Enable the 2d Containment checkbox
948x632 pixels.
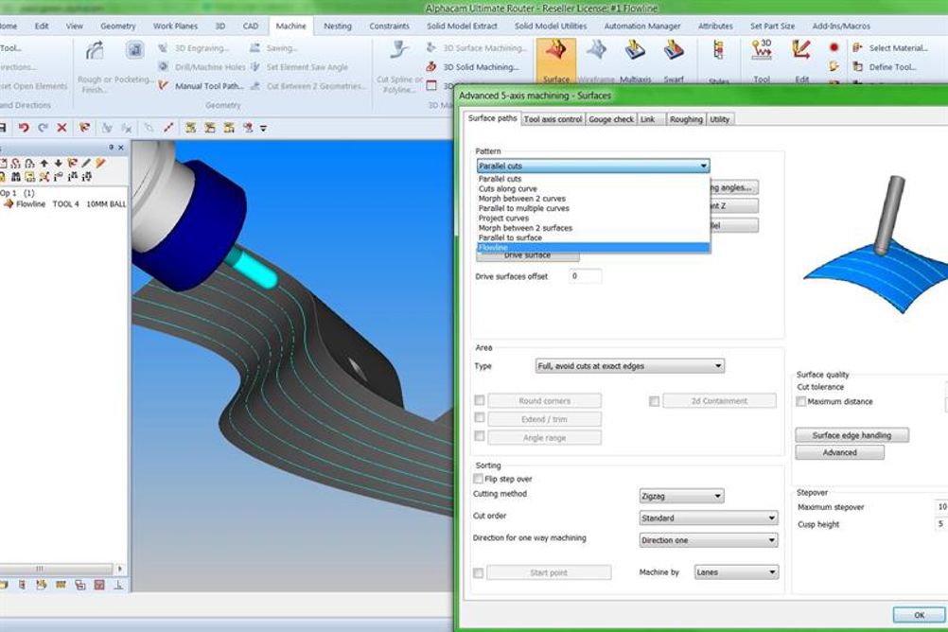pyautogui.click(x=654, y=401)
